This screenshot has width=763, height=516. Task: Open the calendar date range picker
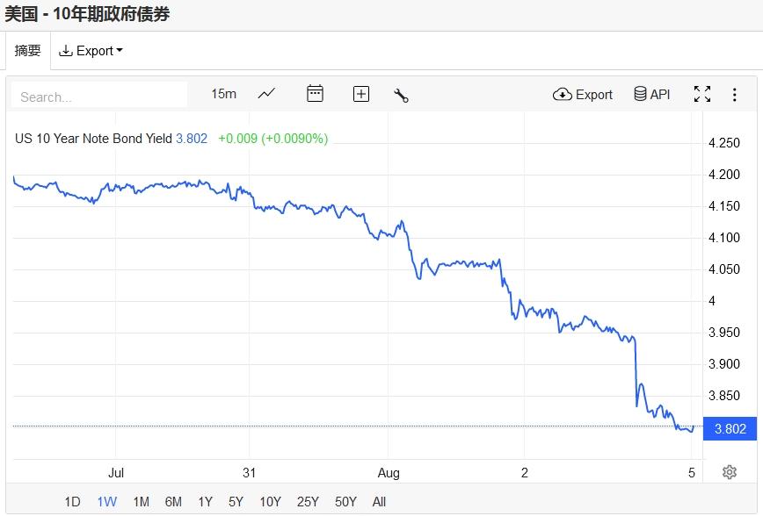pyautogui.click(x=315, y=94)
